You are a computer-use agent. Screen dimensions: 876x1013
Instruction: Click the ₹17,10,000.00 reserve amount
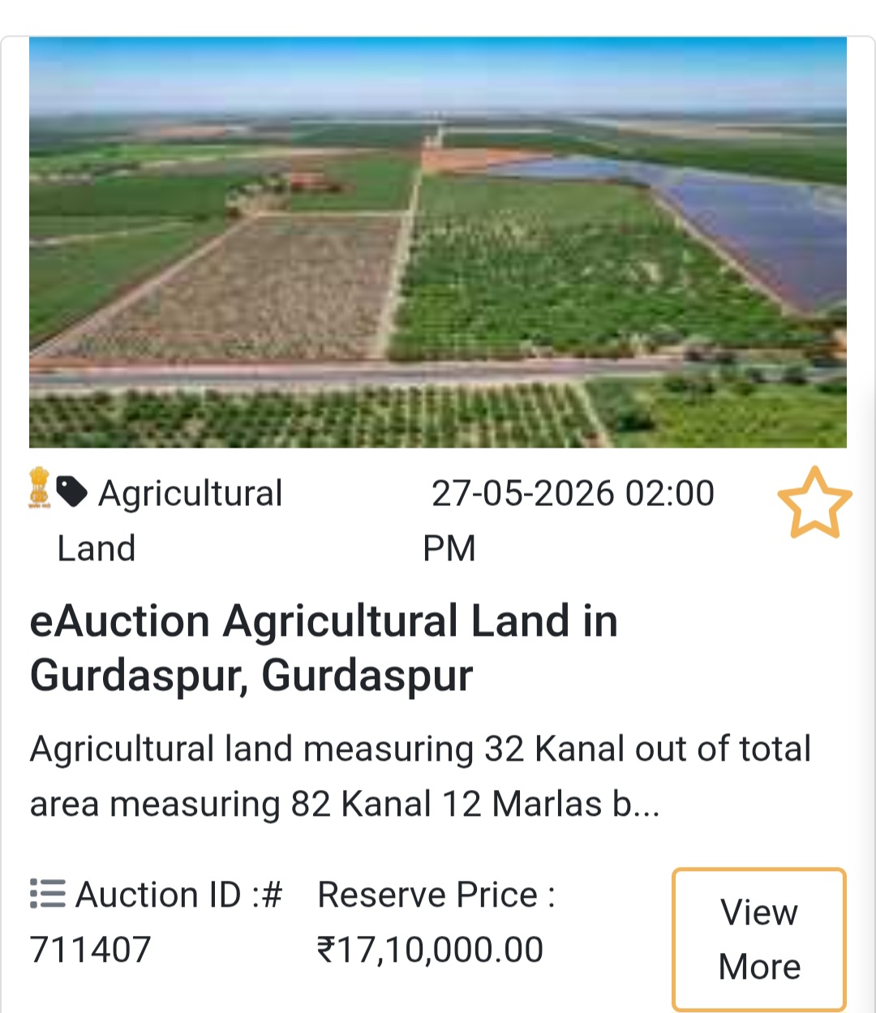(x=430, y=950)
